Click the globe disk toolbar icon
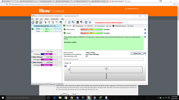The width and height of the screenshot is (179, 100). pyautogui.click(x=61, y=22)
